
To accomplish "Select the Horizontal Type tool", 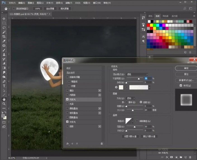I will [x=4, y=86].
